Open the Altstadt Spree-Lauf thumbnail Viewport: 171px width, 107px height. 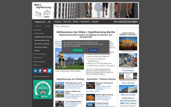click(60, 86)
